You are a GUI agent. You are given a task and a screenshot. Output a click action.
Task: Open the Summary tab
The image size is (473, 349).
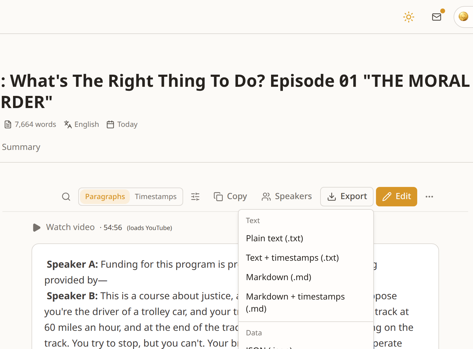(x=21, y=147)
